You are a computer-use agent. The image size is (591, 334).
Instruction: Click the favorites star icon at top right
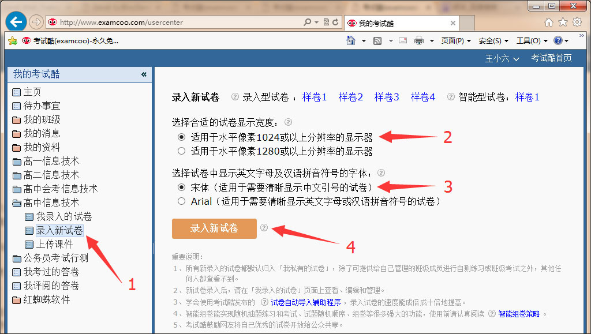[x=563, y=22]
